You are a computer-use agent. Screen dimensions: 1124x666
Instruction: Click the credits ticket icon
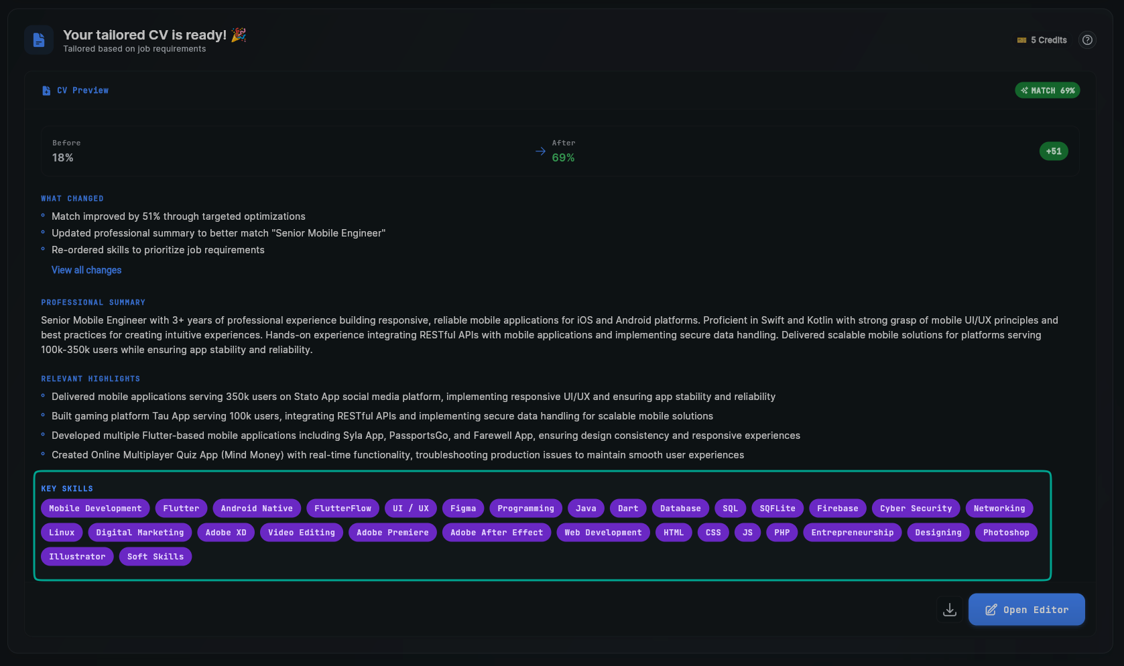pyautogui.click(x=1021, y=40)
